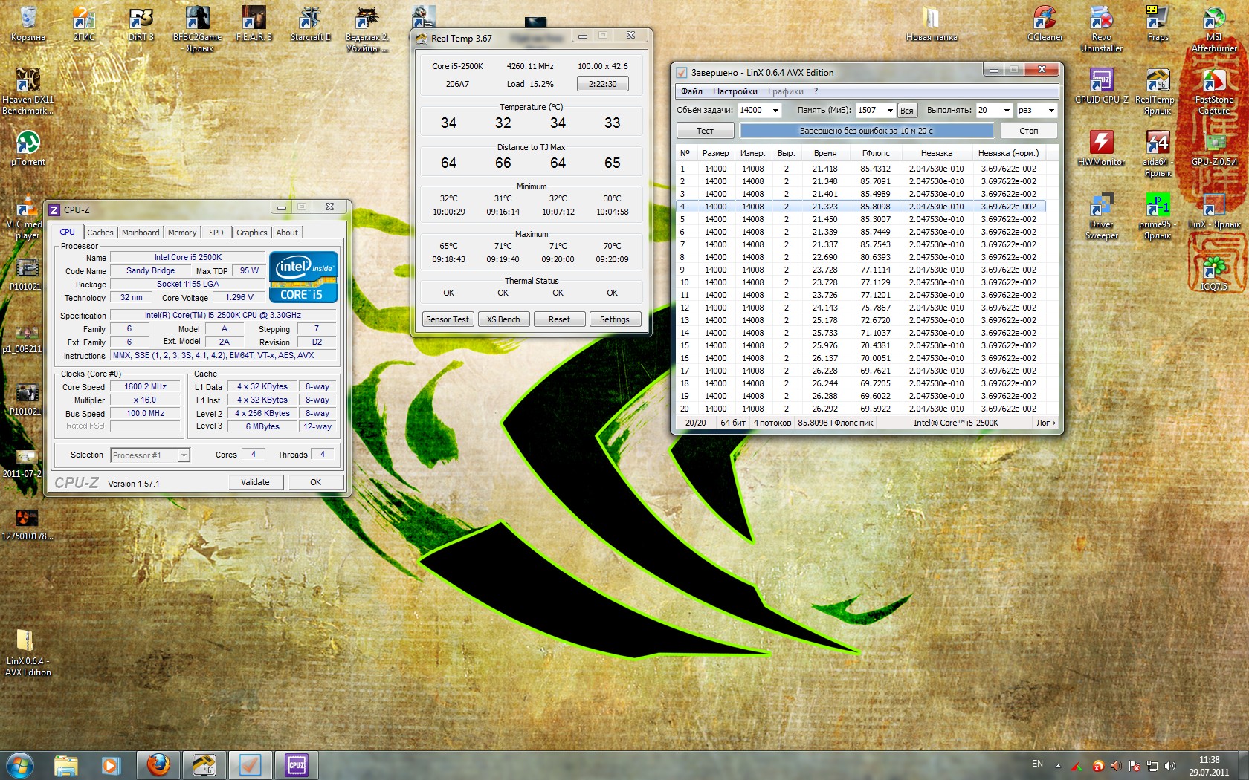Expand the Объём задачи dropdown in LinX
1249x780 pixels.
775,110
